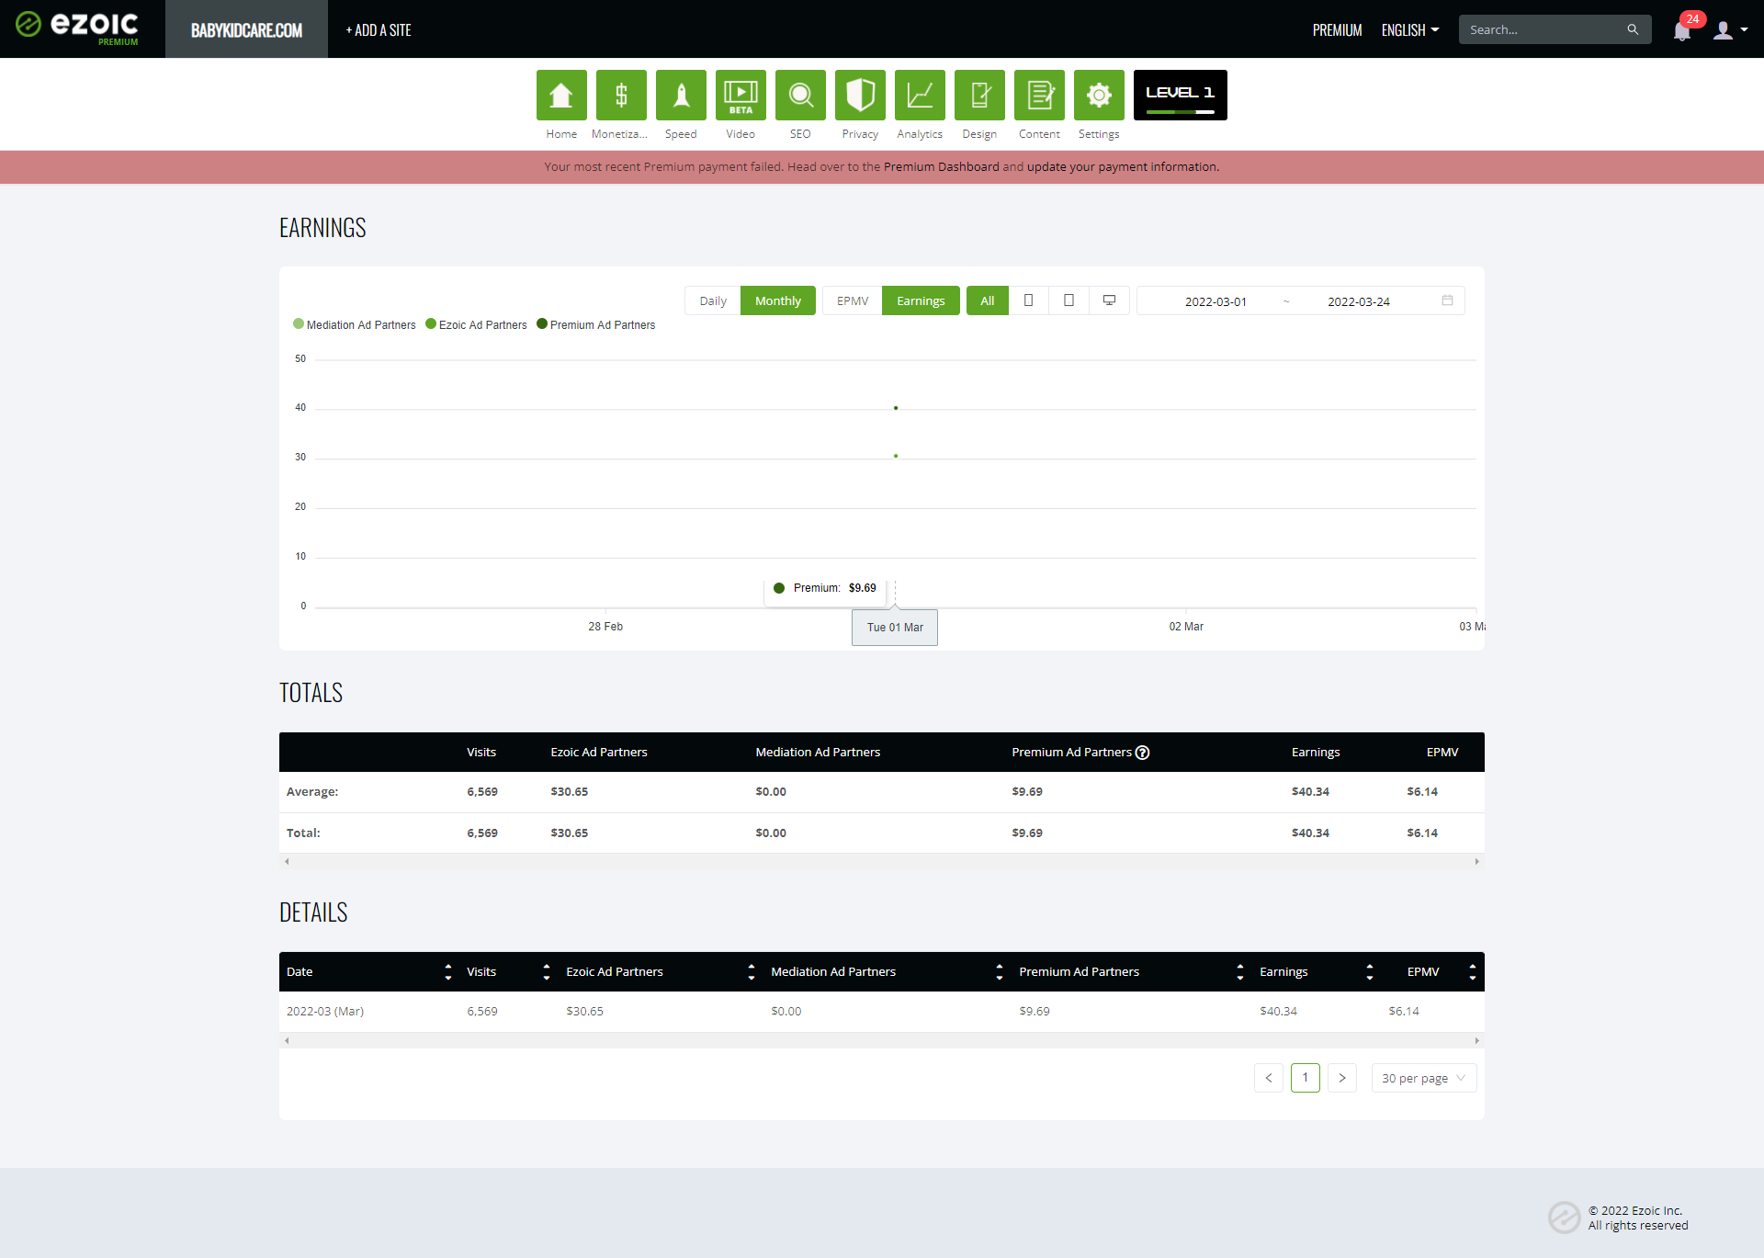The image size is (1764, 1258).
Task: Open the Speed rocket icon
Action: click(x=681, y=96)
